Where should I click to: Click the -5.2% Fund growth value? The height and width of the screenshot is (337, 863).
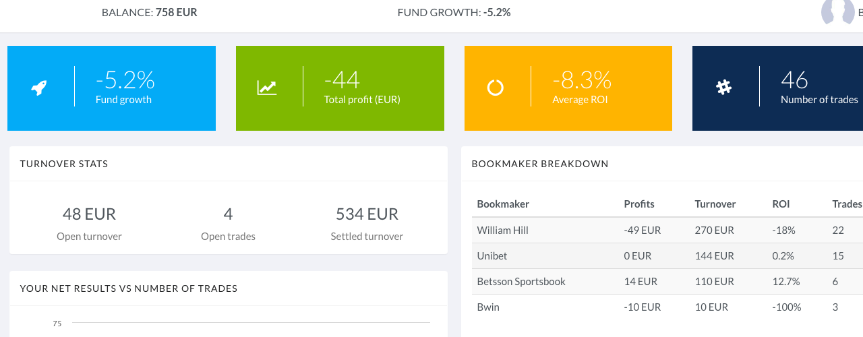(125, 81)
